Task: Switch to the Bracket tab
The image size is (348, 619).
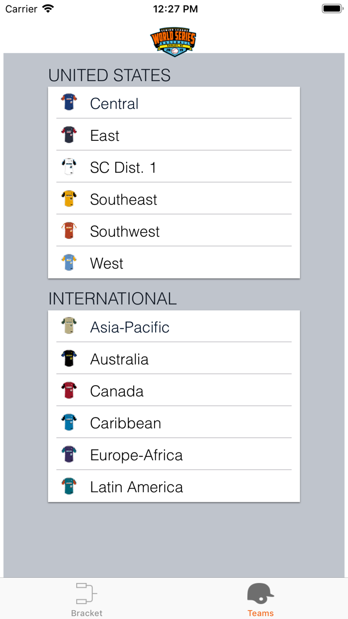Action: [87, 599]
